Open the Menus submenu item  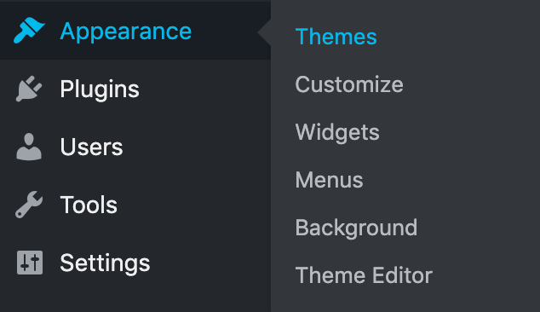pyautogui.click(x=330, y=180)
